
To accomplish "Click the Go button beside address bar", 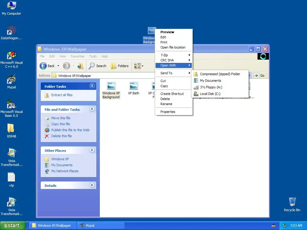I will pyautogui.click(x=259, y=75).
